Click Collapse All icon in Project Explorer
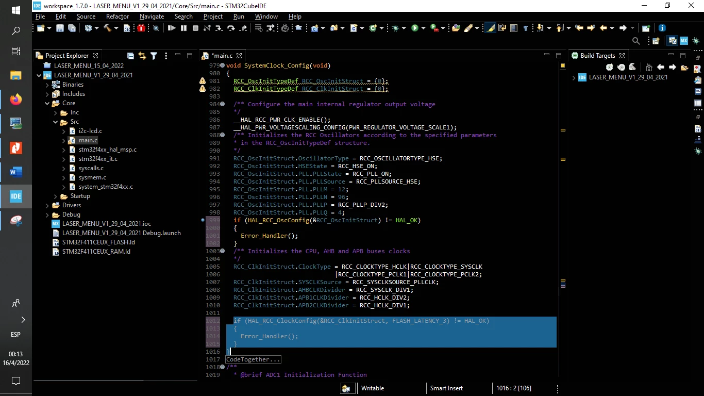The height and width of the screenshot is (396, 704). coord(130,56)
